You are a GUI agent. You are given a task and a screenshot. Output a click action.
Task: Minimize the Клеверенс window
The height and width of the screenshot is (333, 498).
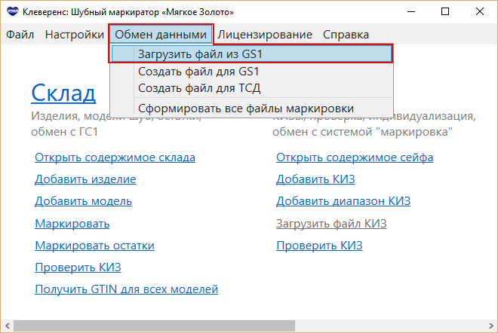click(x=411, y=12)
